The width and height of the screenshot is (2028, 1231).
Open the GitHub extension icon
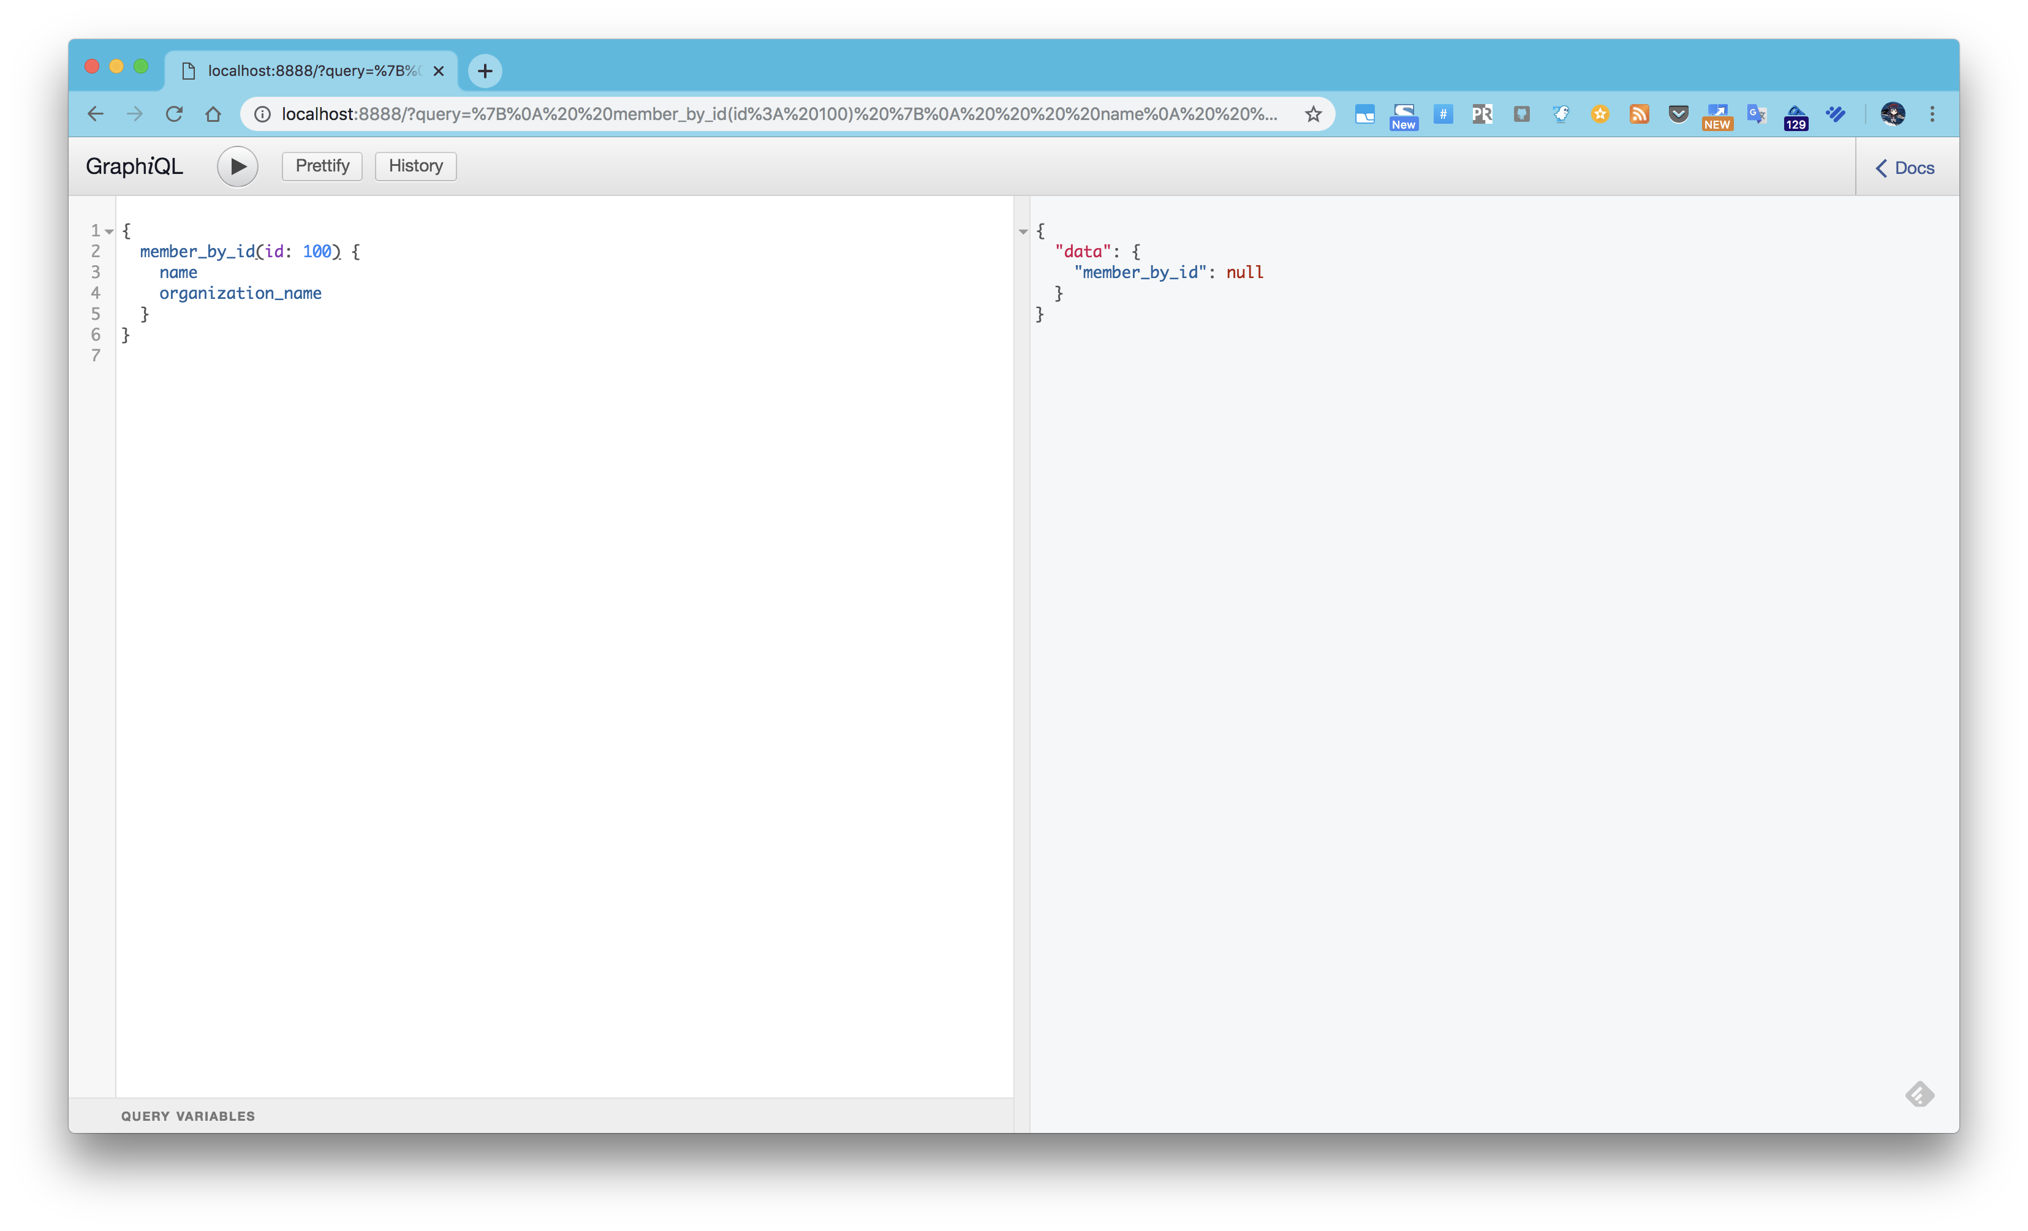(1522, 115)
